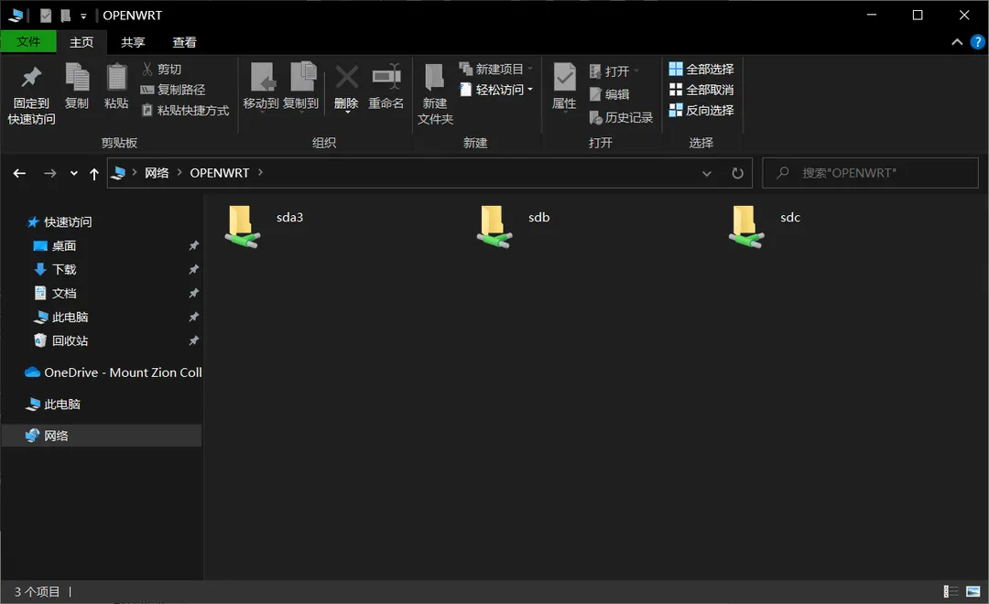Choose 粘贴快捷方式 paste shortcut
Screen dimensions: 989x604
point(185,111)
